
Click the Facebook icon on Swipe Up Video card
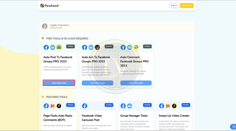coord(162,106)
